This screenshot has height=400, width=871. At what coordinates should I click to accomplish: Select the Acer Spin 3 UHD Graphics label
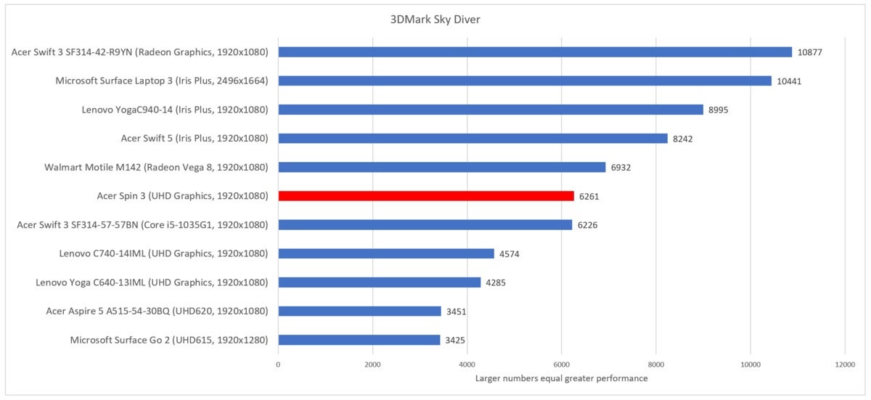point(182,196)
